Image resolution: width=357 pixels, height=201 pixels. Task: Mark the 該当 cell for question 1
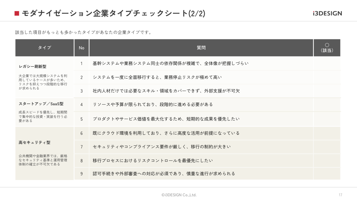click(327, 63)
